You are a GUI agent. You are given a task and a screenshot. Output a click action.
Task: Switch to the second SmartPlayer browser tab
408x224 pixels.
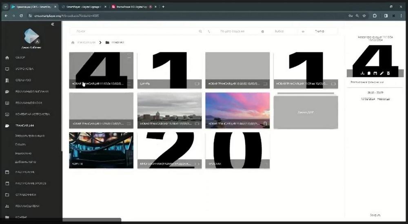point(83,7)
